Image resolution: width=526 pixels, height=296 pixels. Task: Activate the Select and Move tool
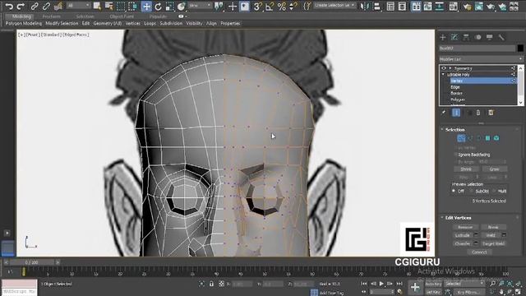click(x=146, y=6)
